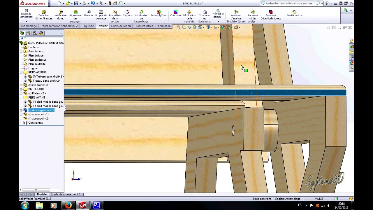Open the Outils de rendu tab
373x210 pixels.
click(x=121, y=26)
